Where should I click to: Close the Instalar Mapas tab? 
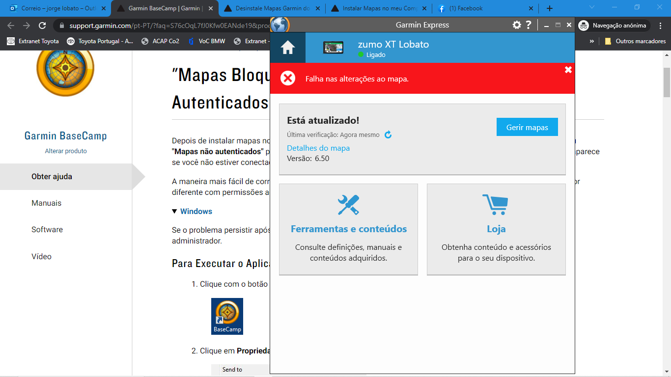tap(424, 8)
